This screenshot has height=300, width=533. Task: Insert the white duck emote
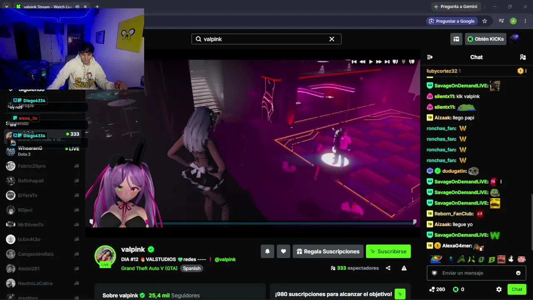[x=511, y=260]
